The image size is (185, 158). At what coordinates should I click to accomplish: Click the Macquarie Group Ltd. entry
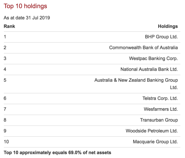click(x=155, y=142)
